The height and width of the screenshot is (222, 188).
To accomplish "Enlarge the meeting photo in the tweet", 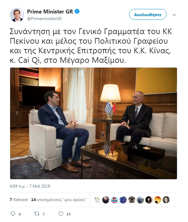I will pos(94,123).
